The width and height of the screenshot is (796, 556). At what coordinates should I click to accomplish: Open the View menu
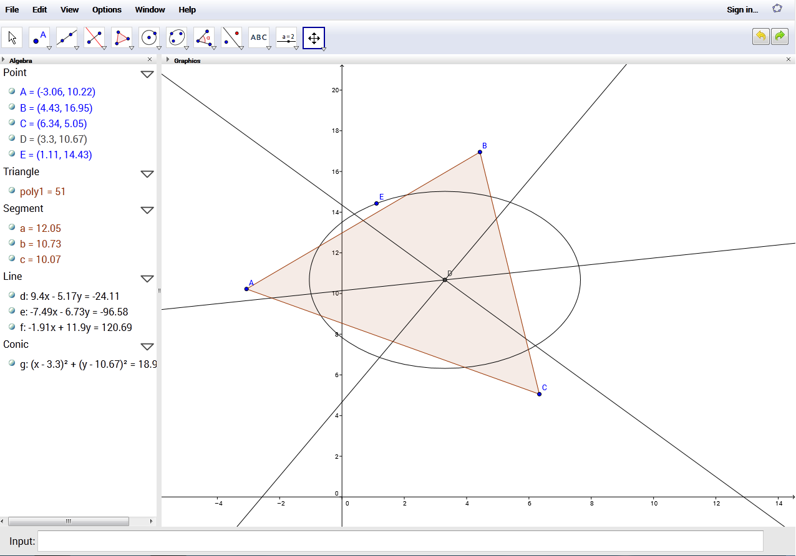[x=69, y=9]
